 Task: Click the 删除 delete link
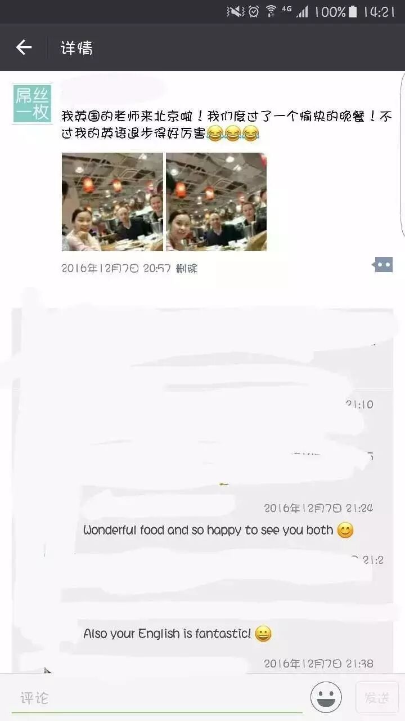pyautogui.click(x=187, y=269)
